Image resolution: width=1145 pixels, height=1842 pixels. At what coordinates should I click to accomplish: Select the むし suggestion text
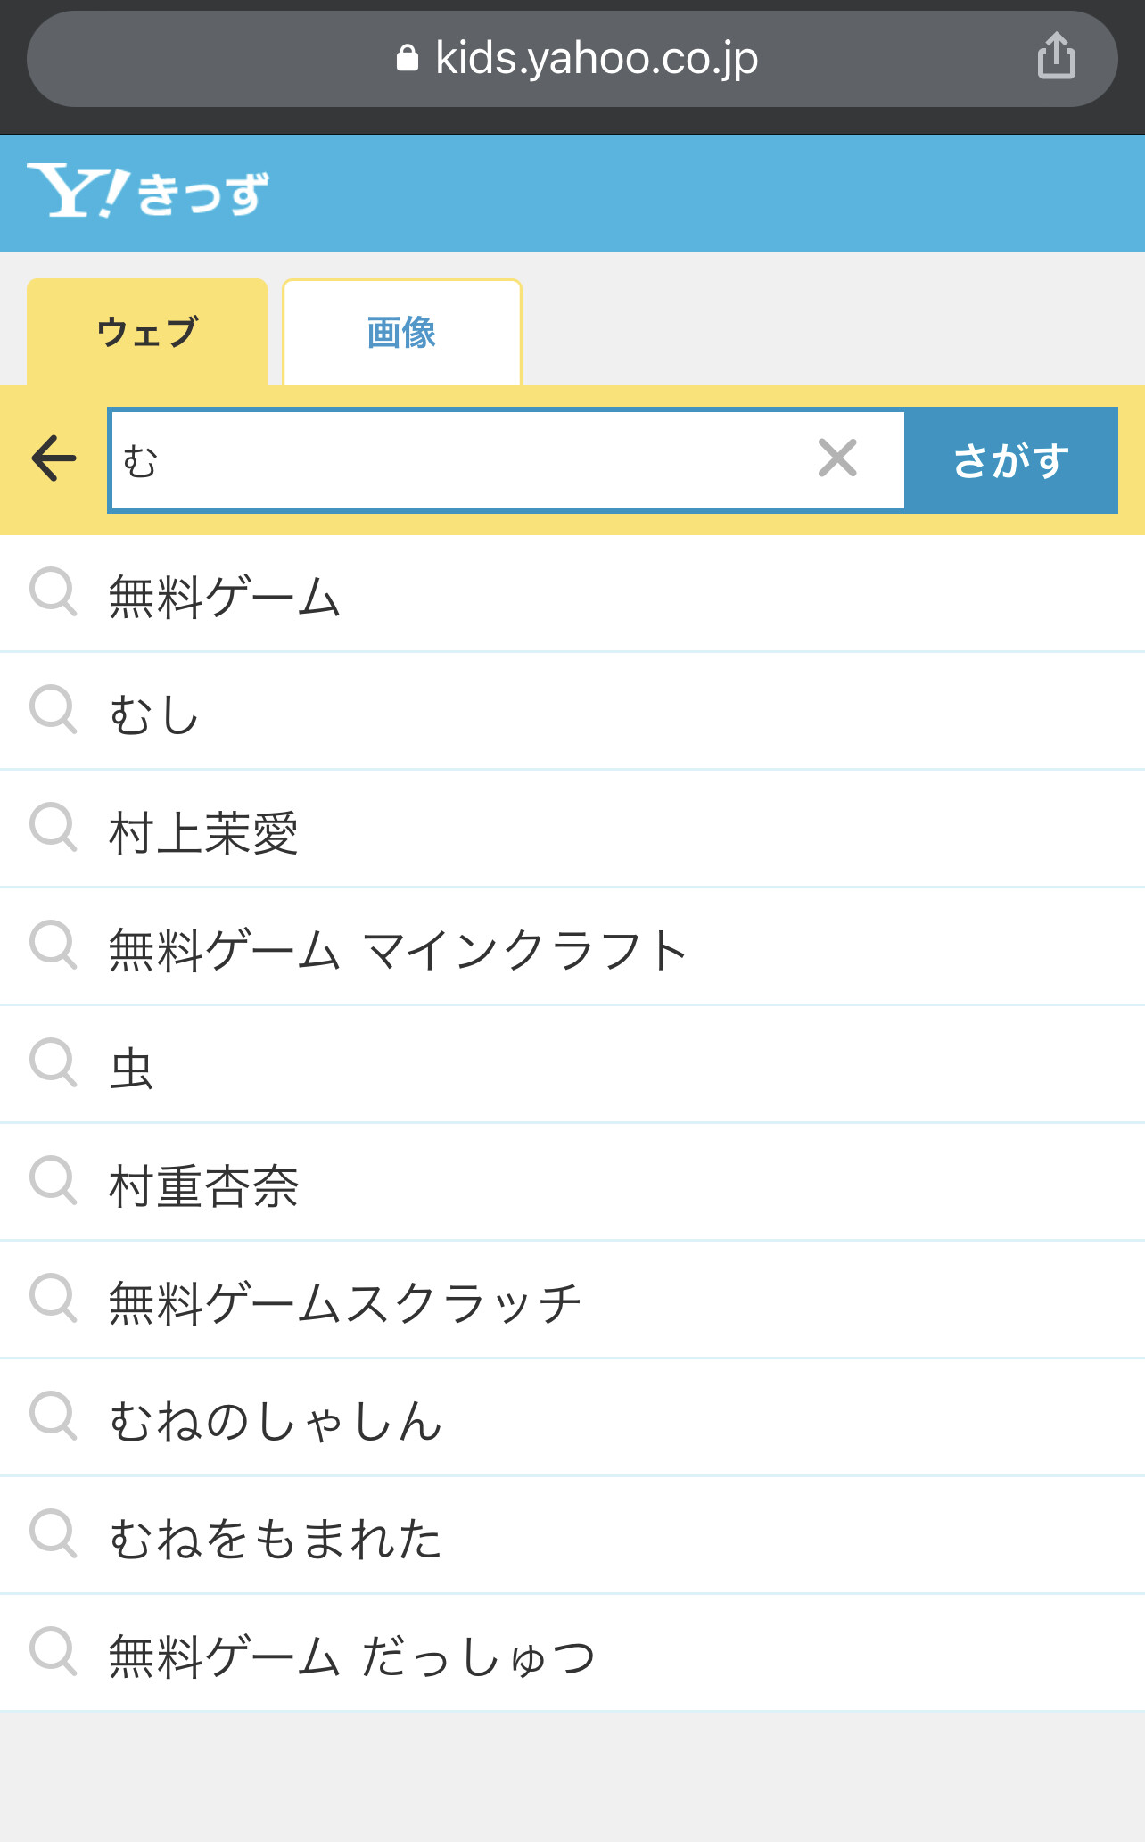[153, 714]
